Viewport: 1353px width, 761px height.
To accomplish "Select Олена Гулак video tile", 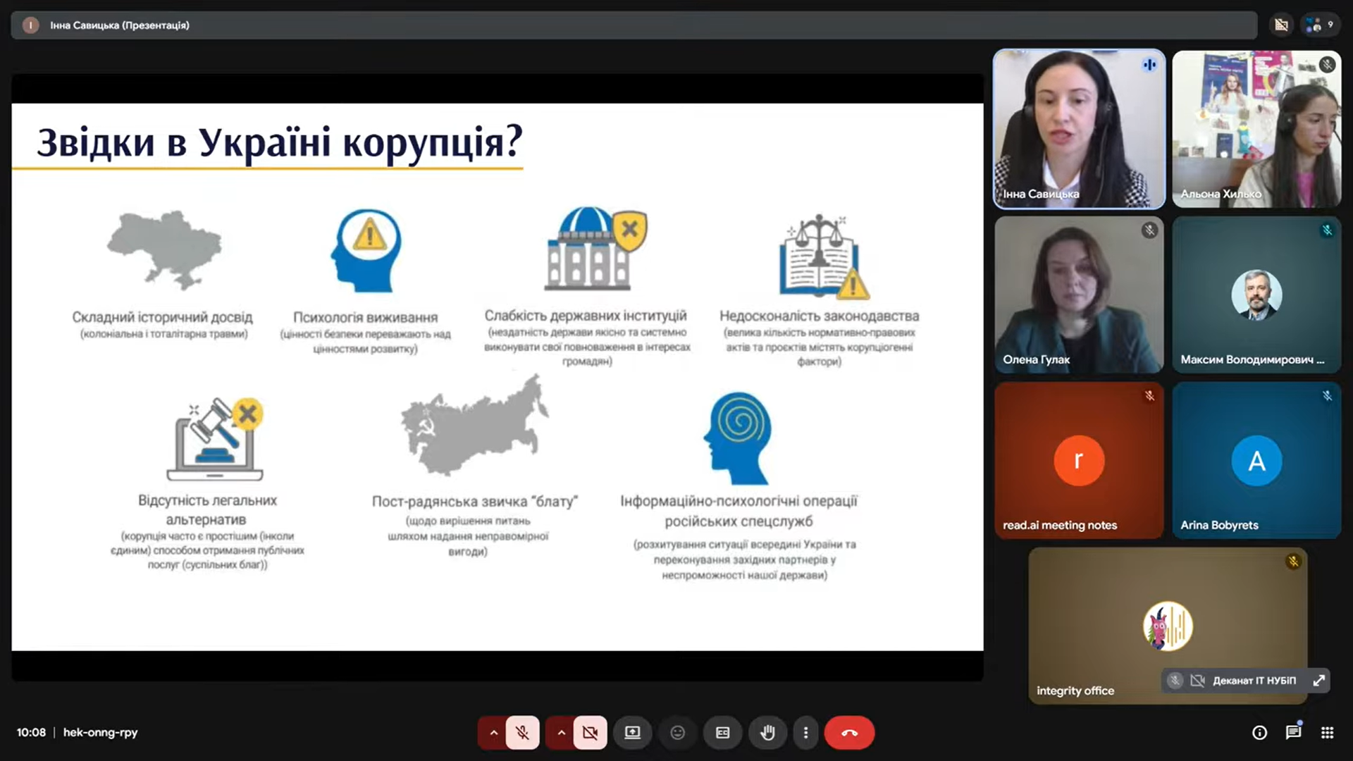I will pos(1078,295).
